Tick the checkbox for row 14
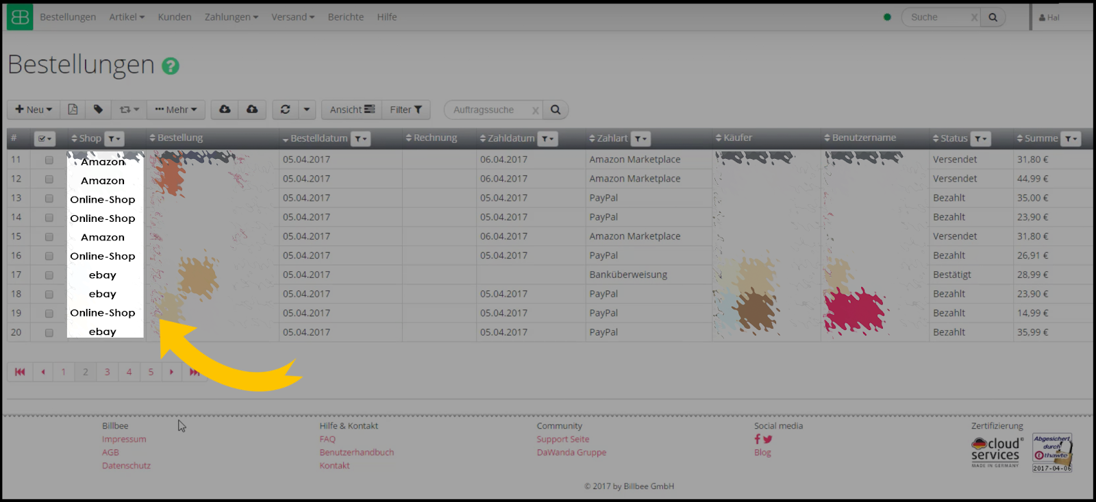 pyautogui.click(x=49, y=218)
